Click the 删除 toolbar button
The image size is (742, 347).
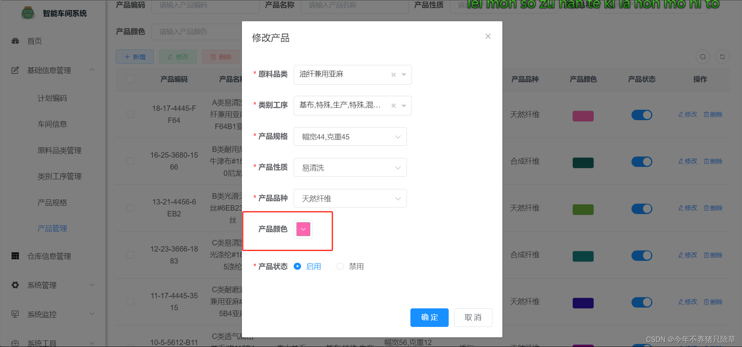point(221,57)
